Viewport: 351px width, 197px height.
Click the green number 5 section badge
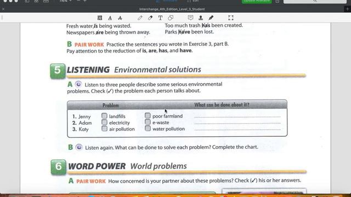[58, 71]
